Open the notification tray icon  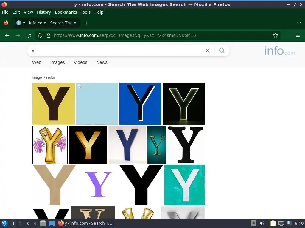click(289, 223)
